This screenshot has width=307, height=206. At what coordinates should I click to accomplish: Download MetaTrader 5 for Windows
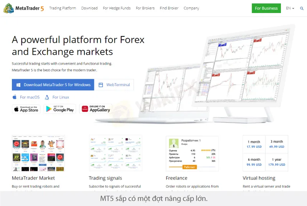[53, 85]
